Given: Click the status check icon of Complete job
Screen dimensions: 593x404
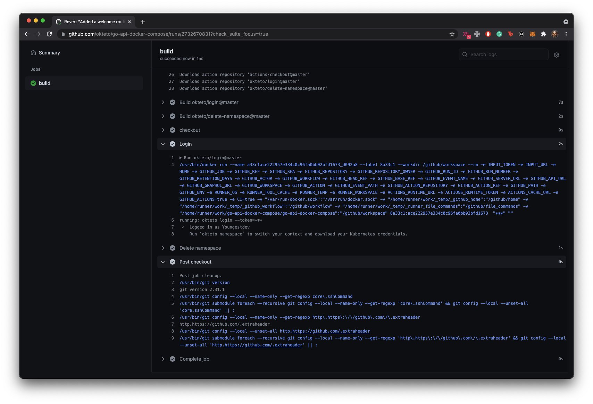Looking at the screenshot, I should pyautogui.click(x=173, y=359).
